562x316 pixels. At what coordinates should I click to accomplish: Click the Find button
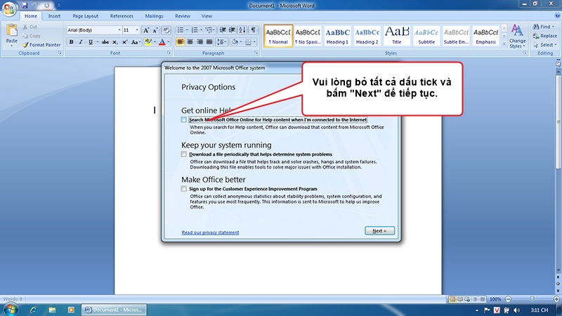point(544,27)
